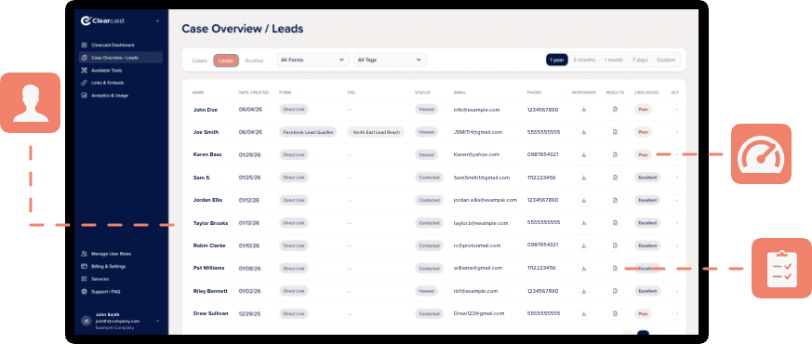Open Billing & Settings
Image resolution: width=812 pixels, height=344 pixels.
click(x=103, y=267)
